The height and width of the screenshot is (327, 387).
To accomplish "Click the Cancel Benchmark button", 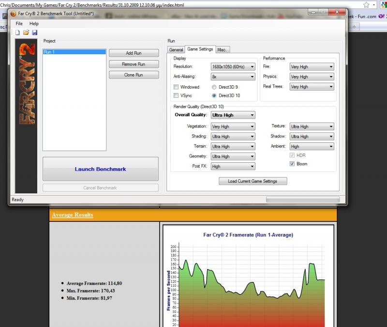I will pos(101,188).
